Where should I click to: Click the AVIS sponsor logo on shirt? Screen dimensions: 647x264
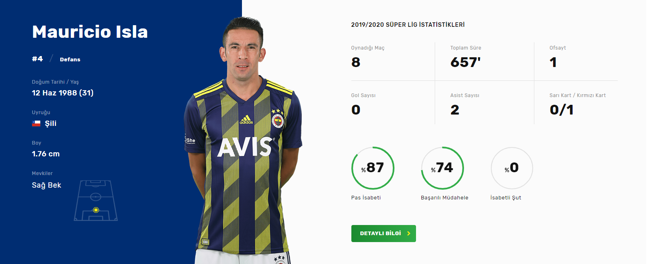pyautogui.click(x=245, y=147)
